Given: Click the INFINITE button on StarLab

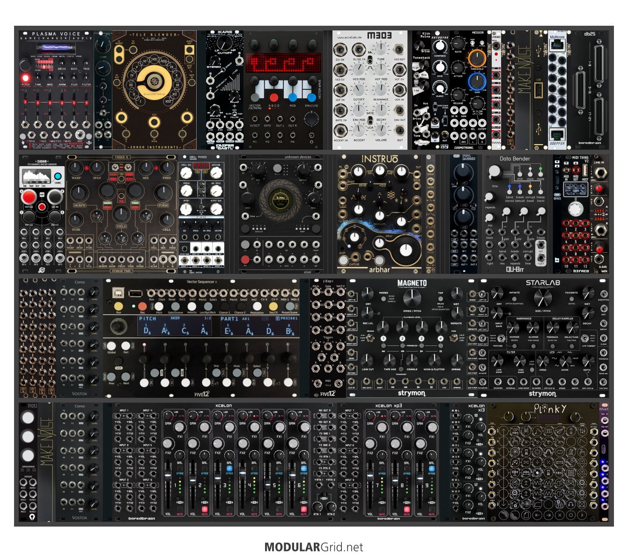Looking at the screenshot, I should 514,299.
